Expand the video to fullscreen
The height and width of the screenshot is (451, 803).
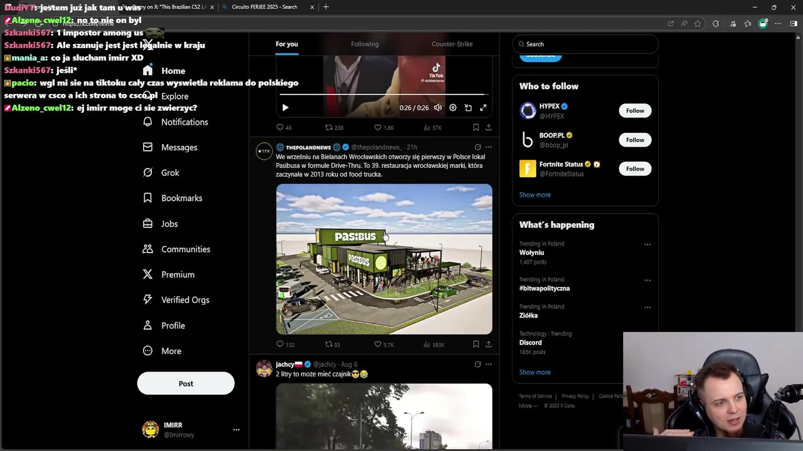tap(483, 108)
